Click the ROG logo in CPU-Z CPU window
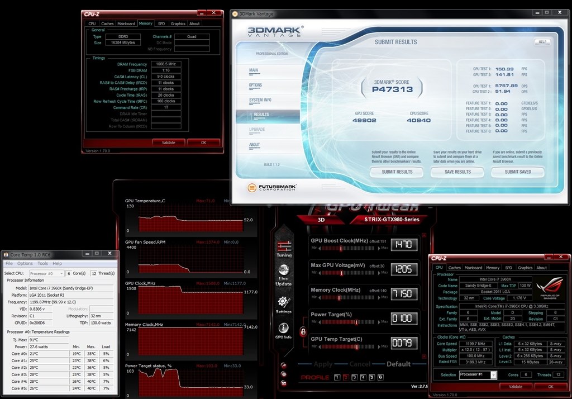 [550, 288]
